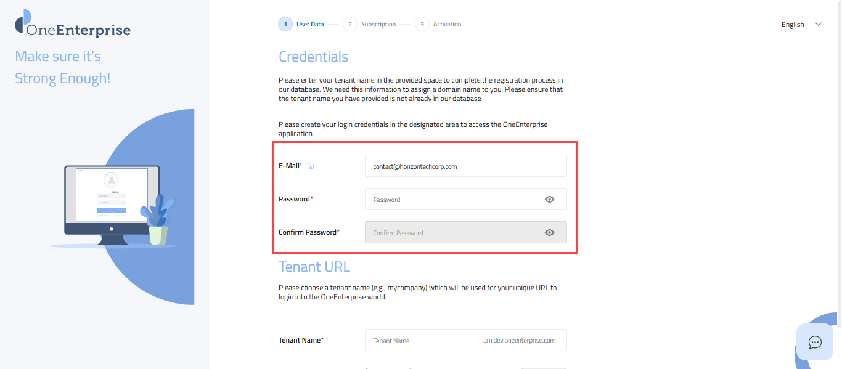
Task: Click the computer monitor illustration
Action: click(x=112, y=200)
